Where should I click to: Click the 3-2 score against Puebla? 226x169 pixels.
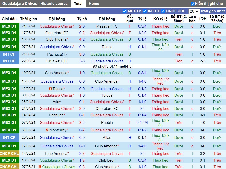(x=82, y=123)
